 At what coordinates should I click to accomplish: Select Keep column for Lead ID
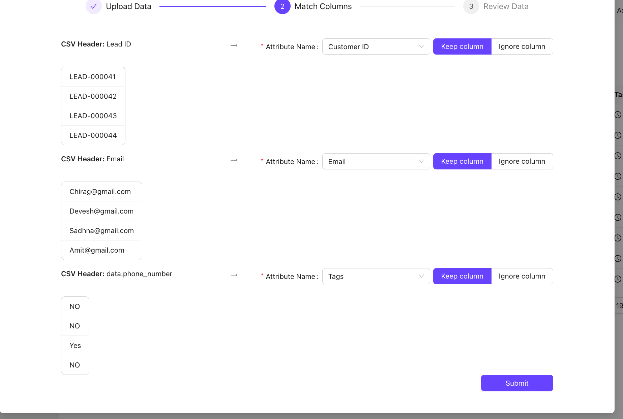click(462, 46)
